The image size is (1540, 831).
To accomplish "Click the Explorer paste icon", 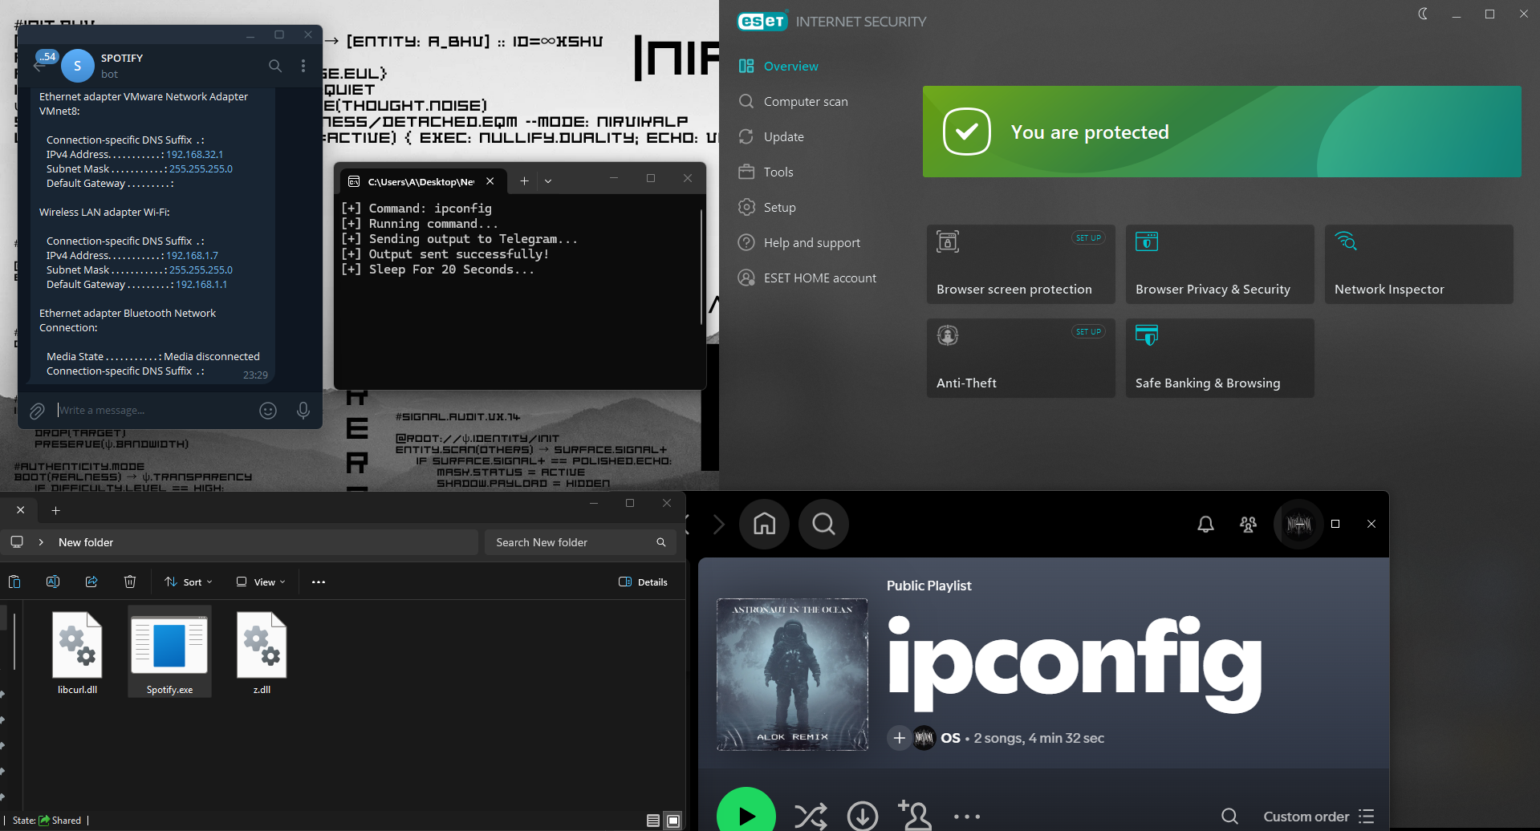I will click(14, 582).
